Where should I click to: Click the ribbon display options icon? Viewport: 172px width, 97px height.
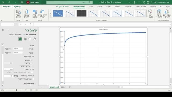pos(21,2)
